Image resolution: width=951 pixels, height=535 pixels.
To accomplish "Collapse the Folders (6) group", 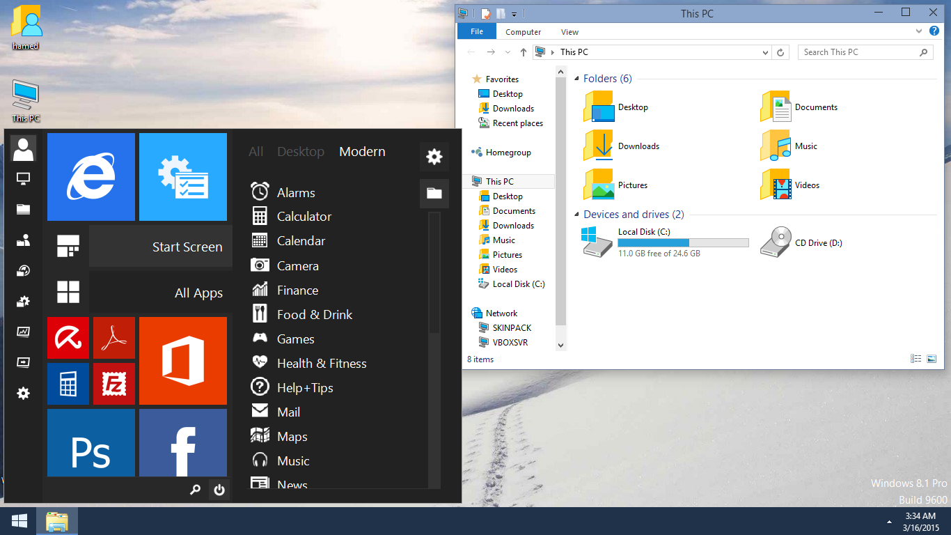I will (x=577, y=79).
